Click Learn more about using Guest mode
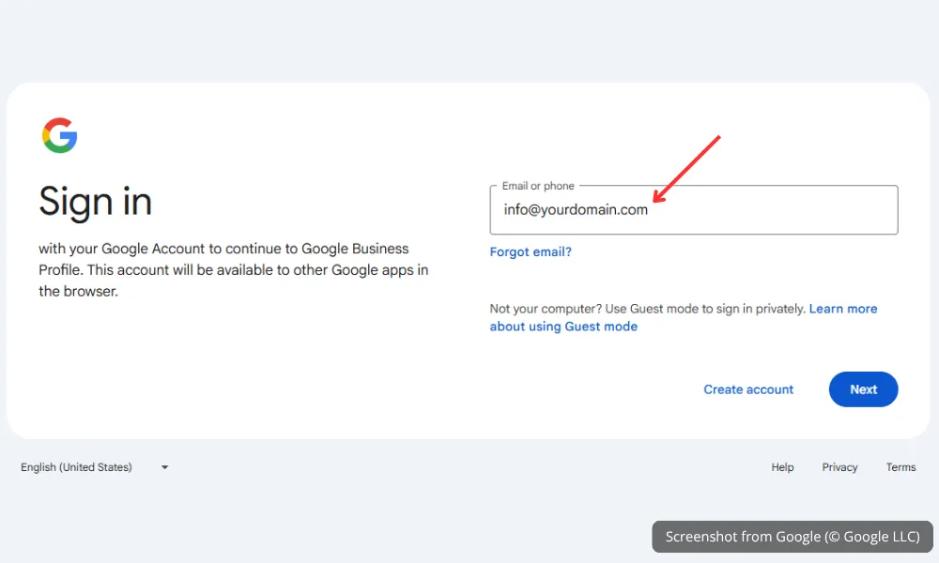This screenshot has height=563, width=939. pos(843,308)
